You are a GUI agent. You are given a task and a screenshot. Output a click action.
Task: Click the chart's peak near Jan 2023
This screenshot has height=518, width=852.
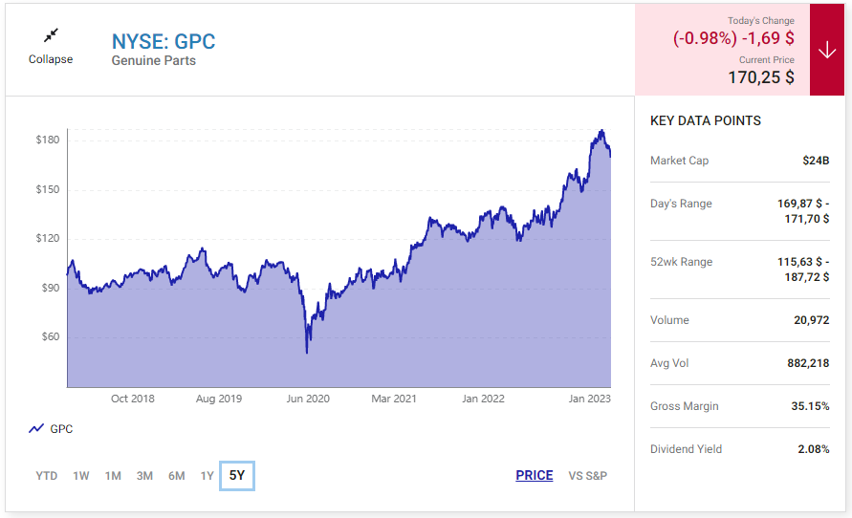point(601,131)
